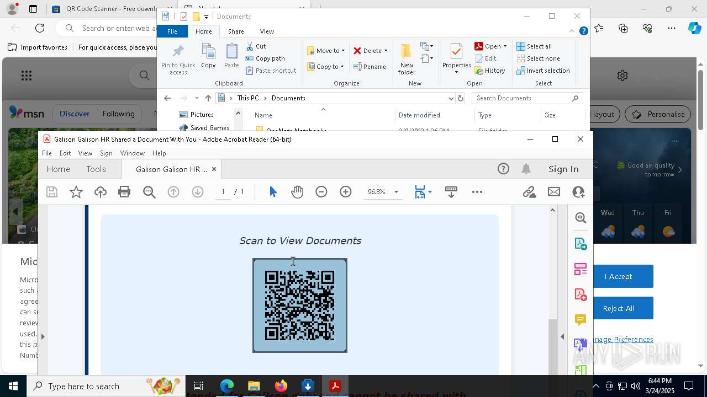The height and width of the screenshot is (397, 707).
Task: Open Create PDF tool in right pane
Action: (581, 294)
